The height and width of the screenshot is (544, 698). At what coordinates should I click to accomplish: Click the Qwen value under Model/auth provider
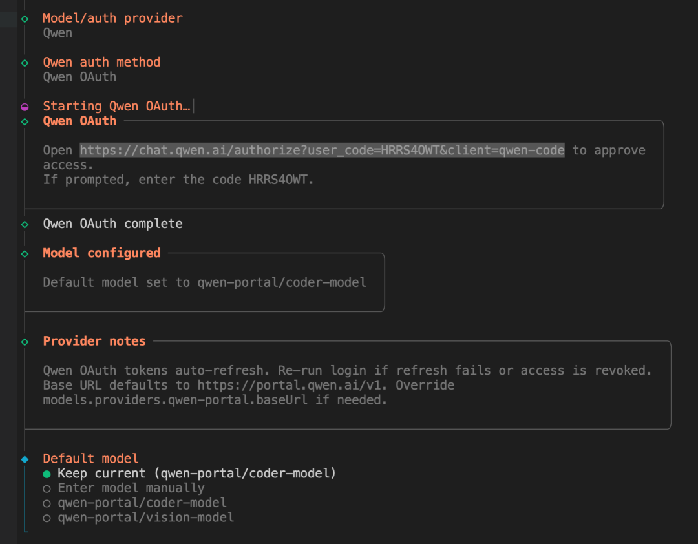coord(58,33)
